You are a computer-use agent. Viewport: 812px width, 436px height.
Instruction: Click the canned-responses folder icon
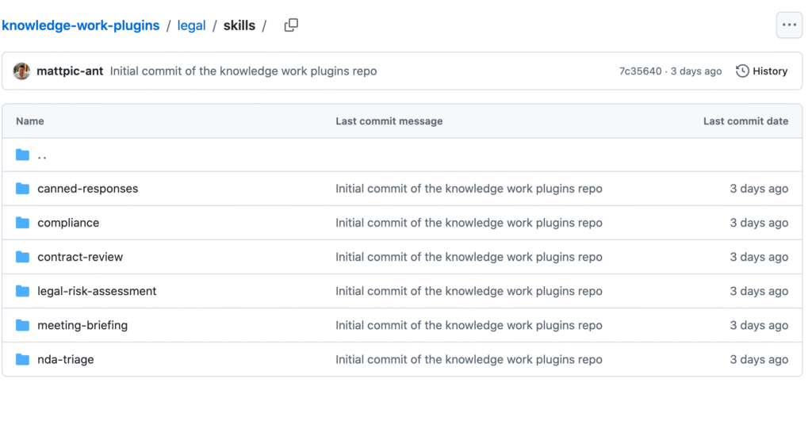pyautogui.click(x=23, y=189)
